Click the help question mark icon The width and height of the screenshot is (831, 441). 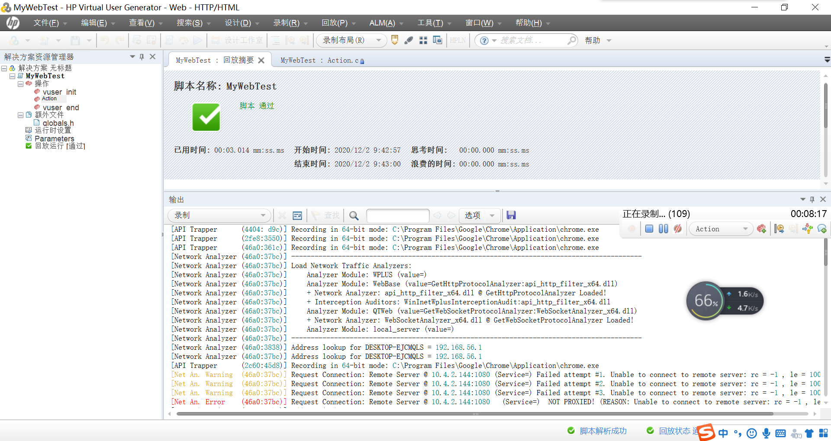click(484, 40)
